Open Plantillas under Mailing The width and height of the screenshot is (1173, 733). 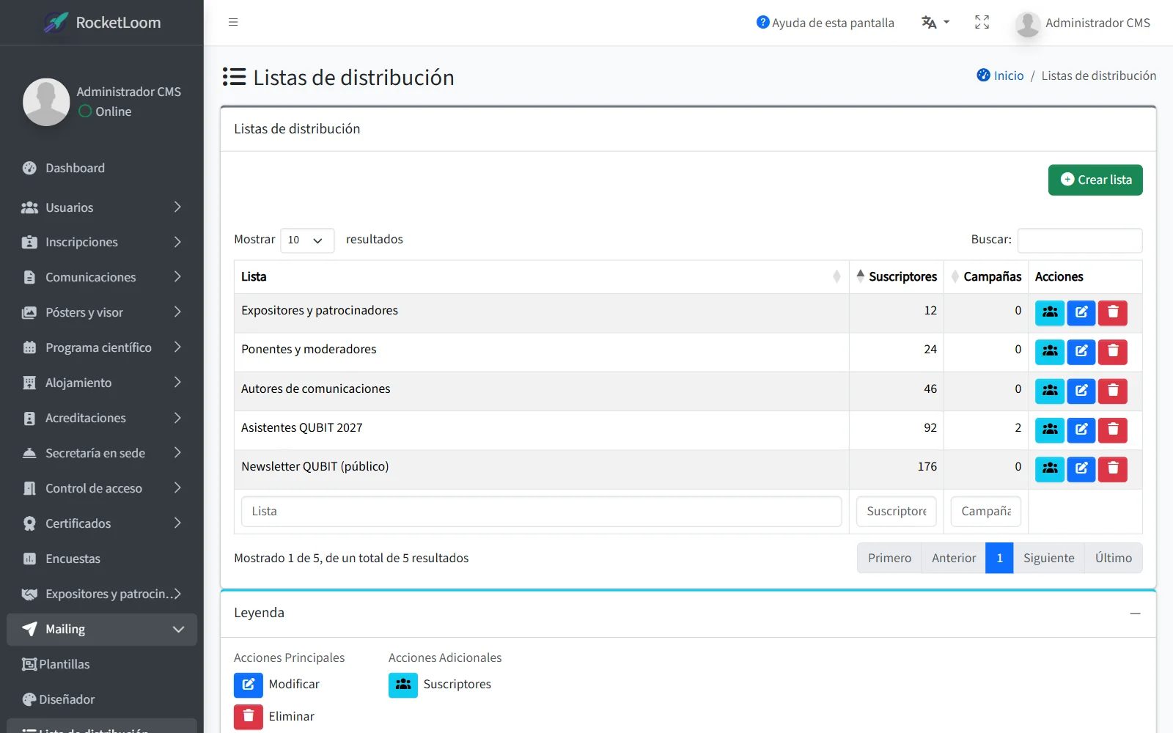tap(102, 665)
